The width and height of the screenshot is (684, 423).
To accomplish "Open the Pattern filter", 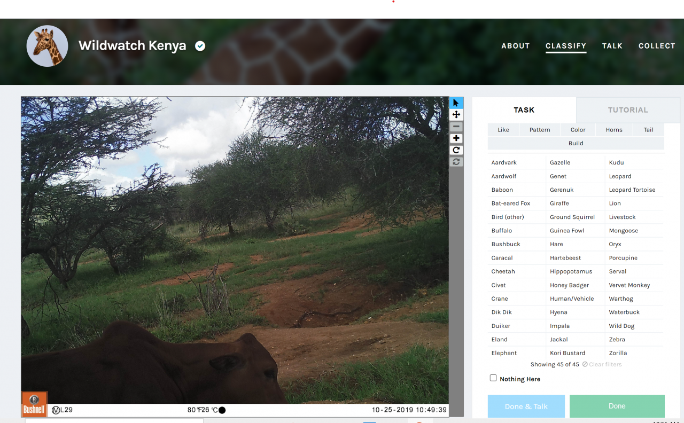I will tap(540, 130).
